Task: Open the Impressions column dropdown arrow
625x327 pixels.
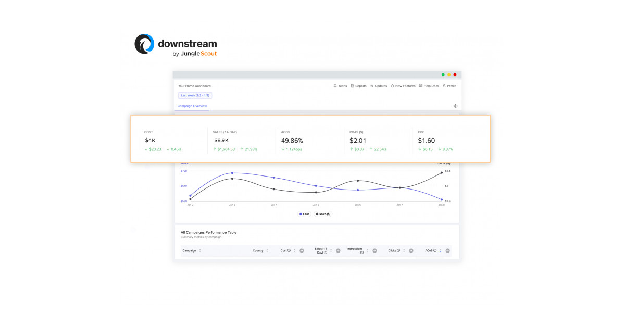Action: click(x=375, y=251)
